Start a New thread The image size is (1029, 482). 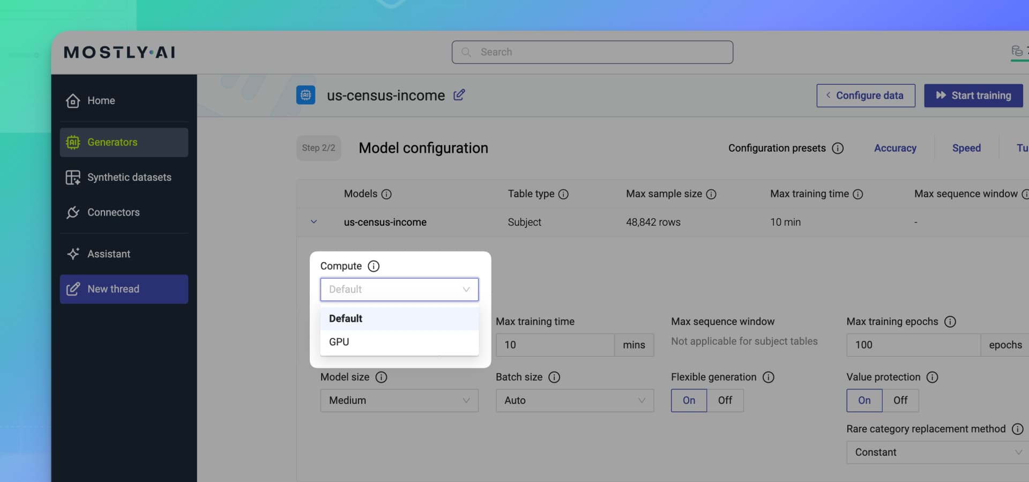point(124,289)
